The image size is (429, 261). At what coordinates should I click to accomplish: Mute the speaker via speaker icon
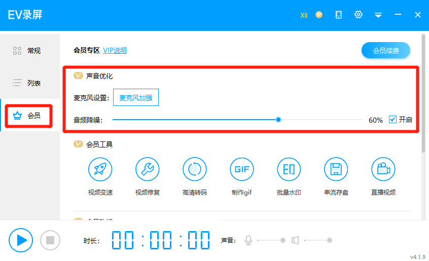pyautogui.click(x=295, y=240)
